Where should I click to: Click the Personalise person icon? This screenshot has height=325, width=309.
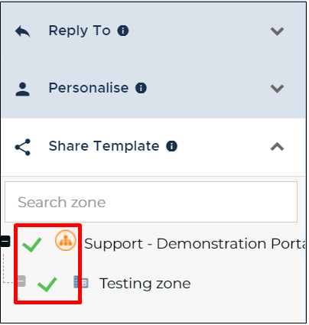(x=23, y=89)
